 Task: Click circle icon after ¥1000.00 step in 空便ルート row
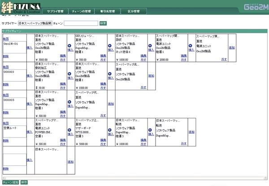pyautogui.click(x=150, y=130)
